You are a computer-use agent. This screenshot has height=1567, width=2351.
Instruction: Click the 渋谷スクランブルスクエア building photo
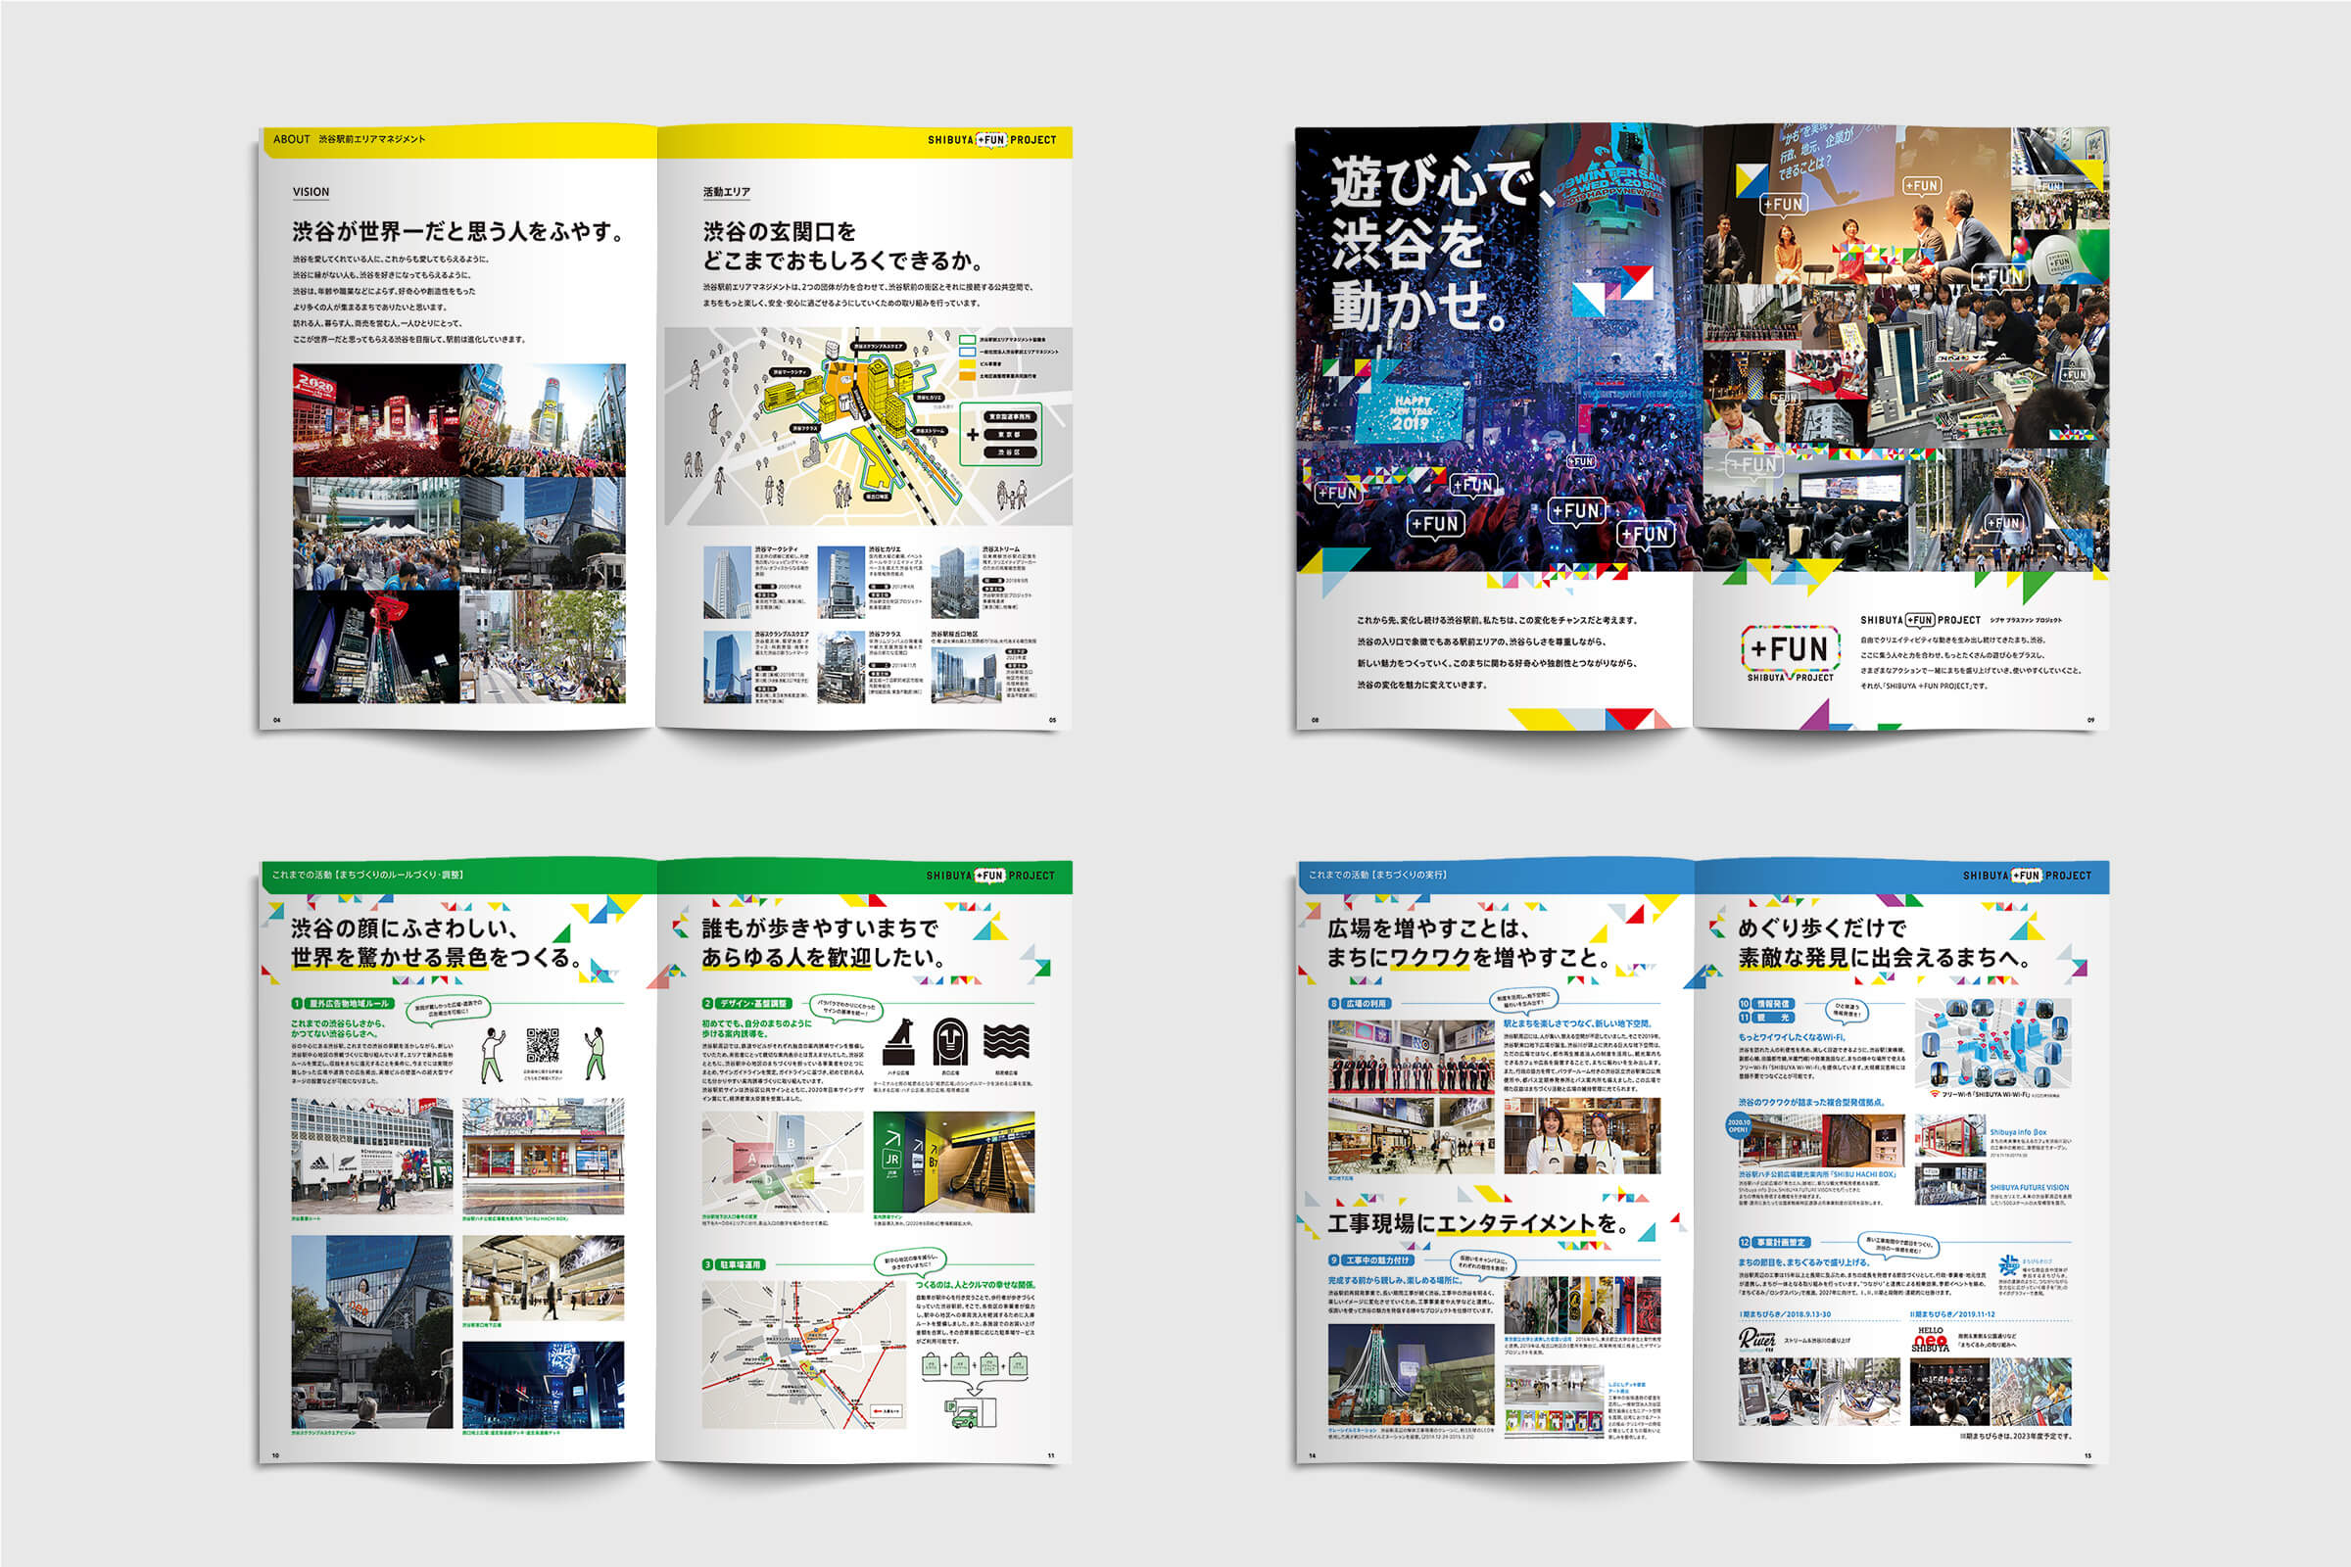click(x=727, y=667)
